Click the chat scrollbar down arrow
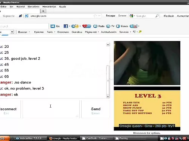Screen dimensions: 189x141 [x=108, y=97]
